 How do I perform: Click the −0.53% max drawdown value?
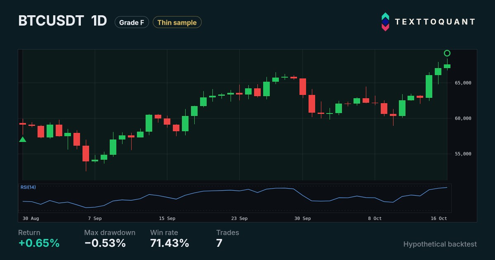(x=105, y=243)
